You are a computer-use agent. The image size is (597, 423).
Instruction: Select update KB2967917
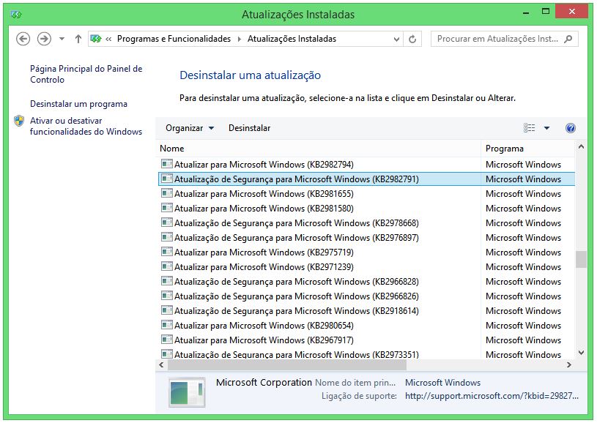[x=366, y=340]
